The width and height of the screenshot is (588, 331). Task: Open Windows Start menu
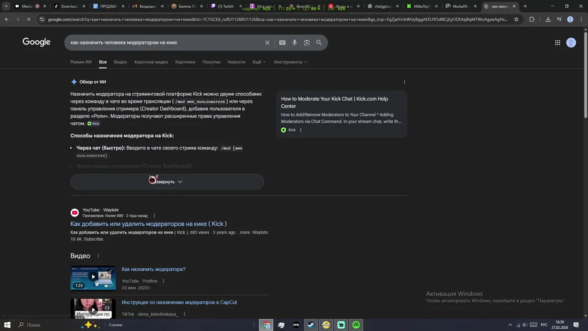7,325
